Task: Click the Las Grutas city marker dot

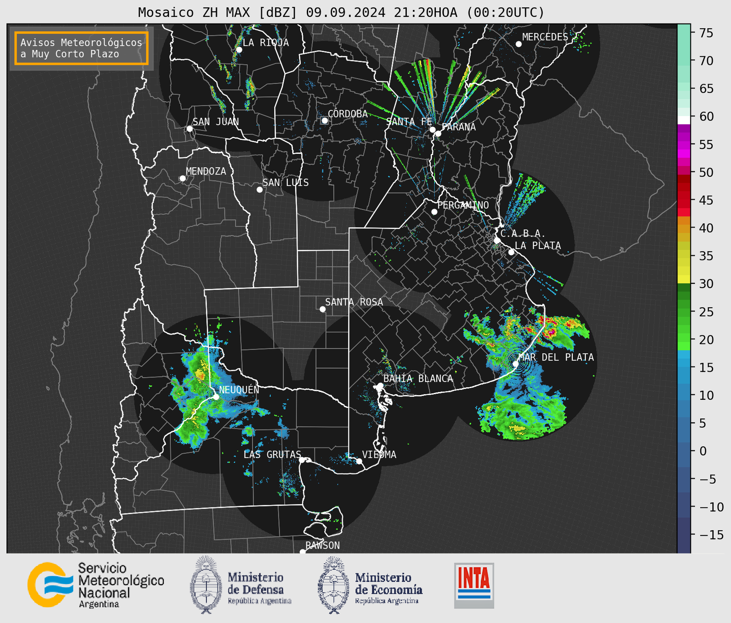Action: tap(302, 460)
